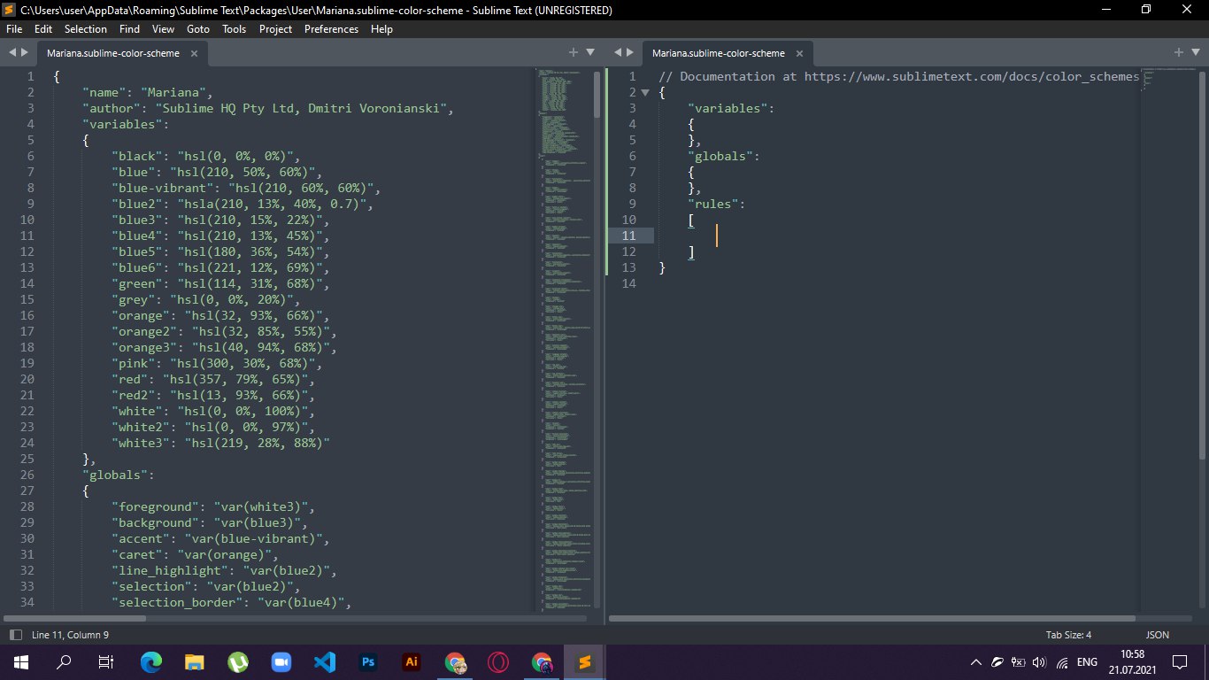This screenshot has width=1209, height=680.
Task: Click the left pane minimap
Action: coord(564,337)
